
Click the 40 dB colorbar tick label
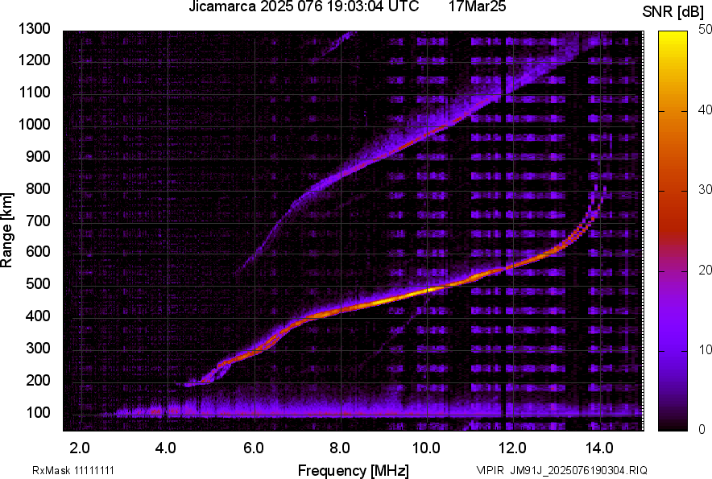(705, 109)
